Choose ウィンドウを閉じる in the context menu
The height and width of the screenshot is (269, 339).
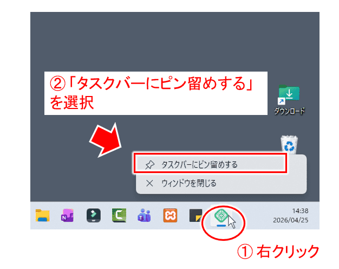[188, 183]
